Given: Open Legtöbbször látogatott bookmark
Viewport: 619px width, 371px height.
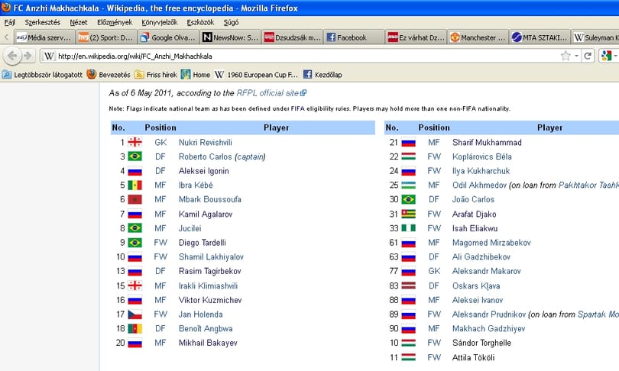Looking at the screenshot, I should pyautogui.click(x=42, y=75).
